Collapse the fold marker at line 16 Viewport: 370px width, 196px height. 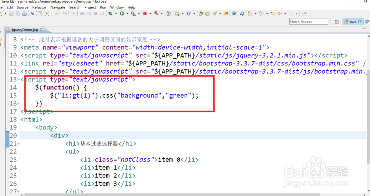[18, 103]
